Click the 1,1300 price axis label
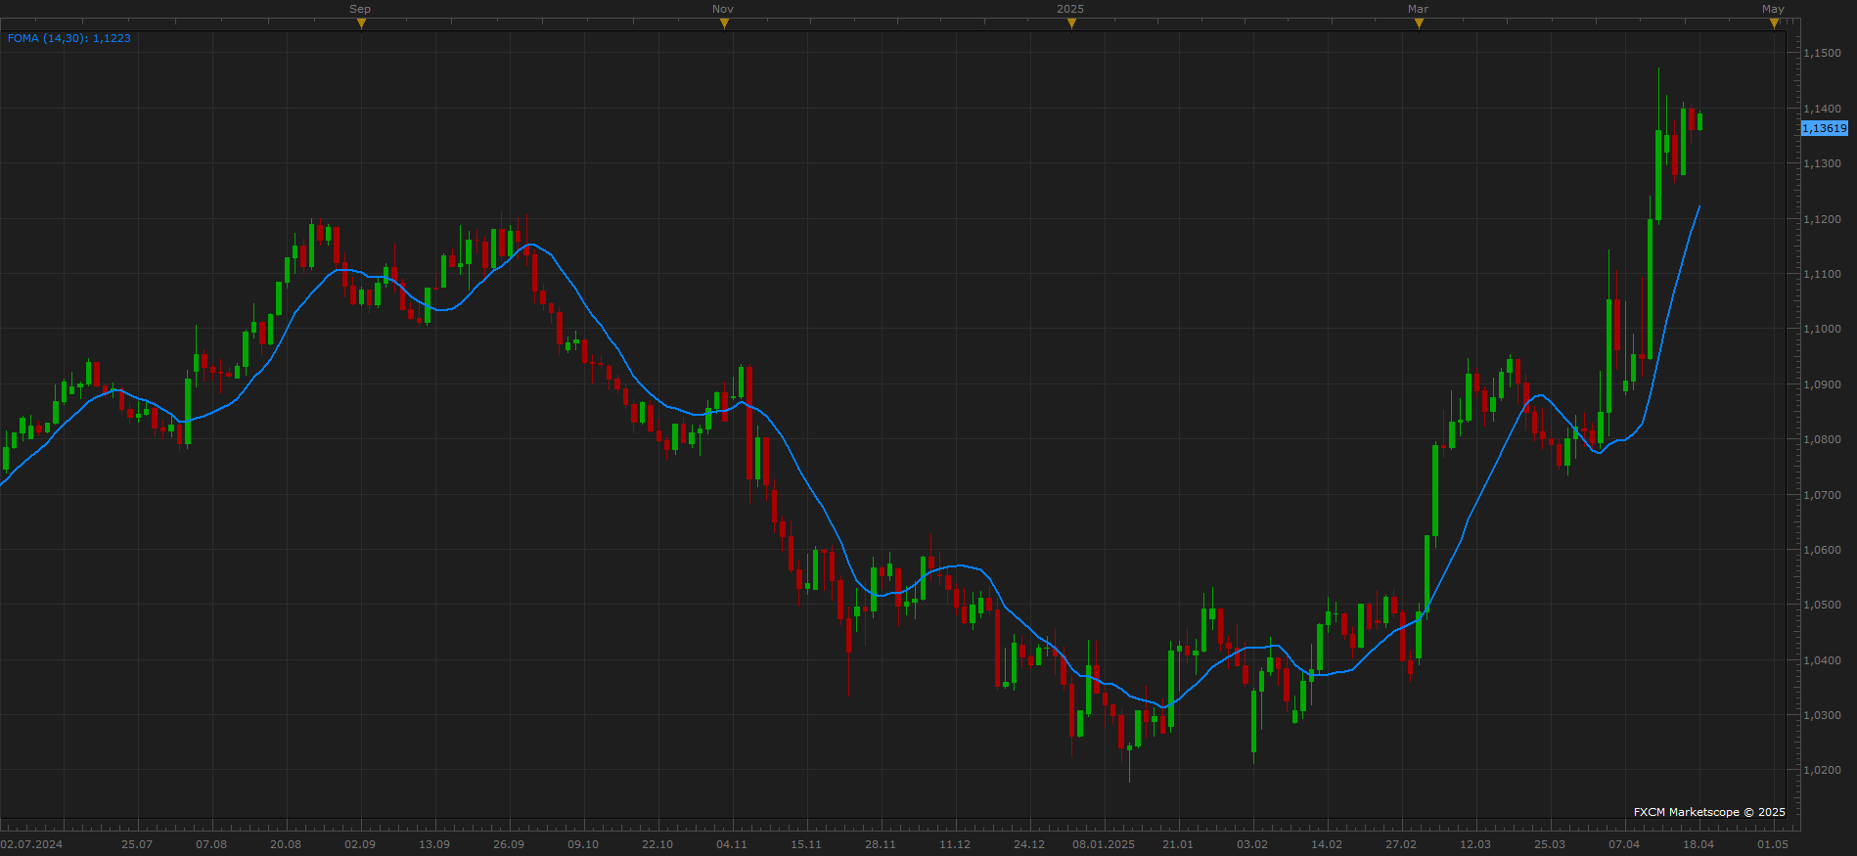Screen dimensions: 1857x856 point(1823,163)
